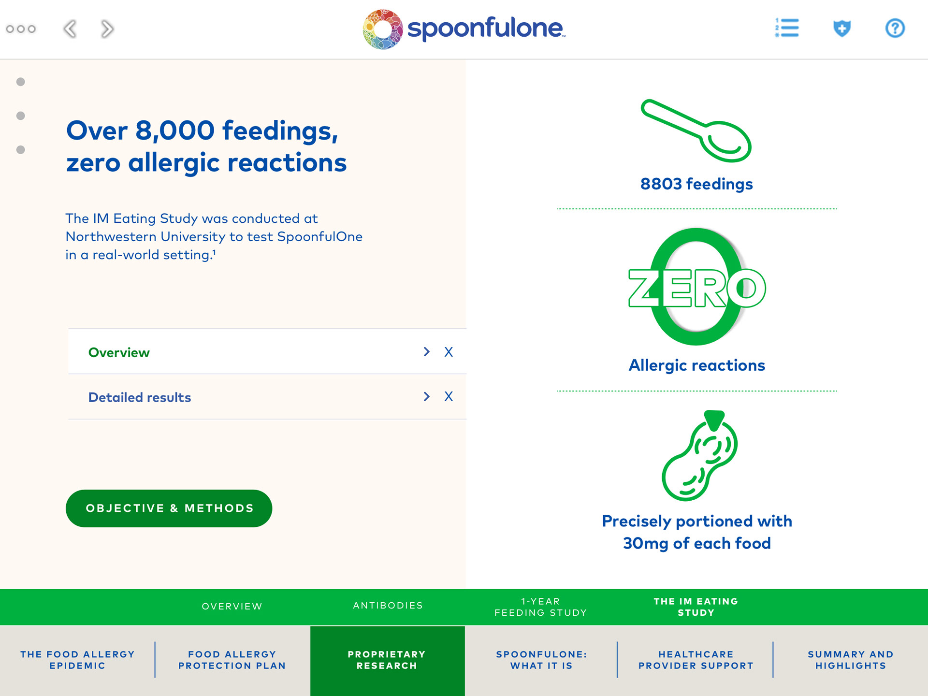Expand the Overview row chevron
The image size is (928, 696).
pos(426,352)
